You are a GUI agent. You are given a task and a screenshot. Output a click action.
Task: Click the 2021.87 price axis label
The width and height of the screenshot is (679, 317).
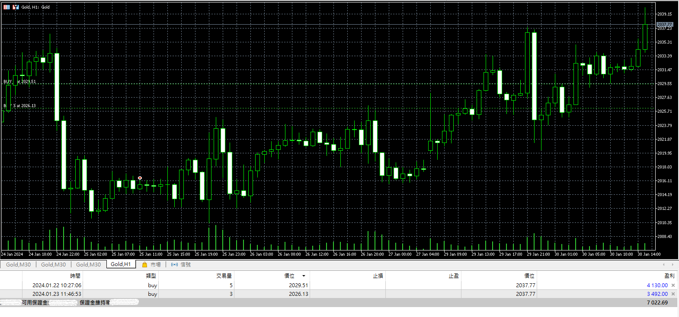(x=665, y=139)
